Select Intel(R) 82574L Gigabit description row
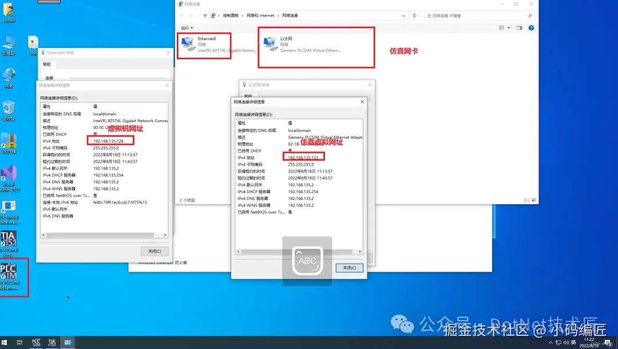The image size is (618, 349). pyautogui.click(x=104, y=120)
